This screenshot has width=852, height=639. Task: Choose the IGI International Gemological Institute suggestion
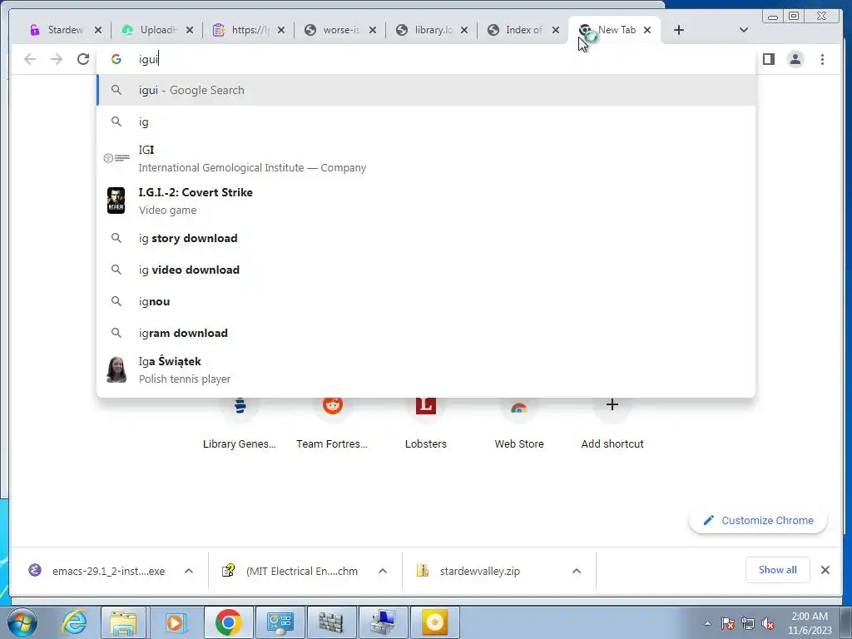(x=426, y=159)
